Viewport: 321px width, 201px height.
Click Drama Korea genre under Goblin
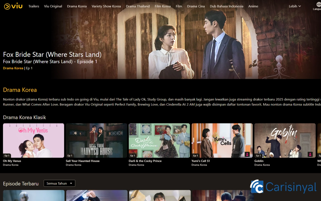262,165
